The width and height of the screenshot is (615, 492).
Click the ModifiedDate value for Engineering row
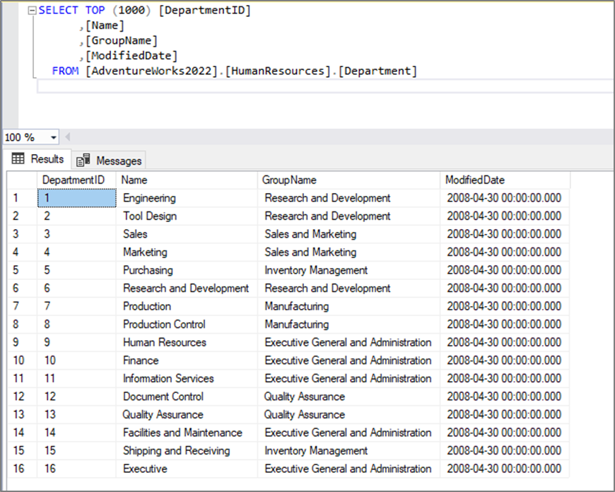pyautogui.click(x=505, y=198)
